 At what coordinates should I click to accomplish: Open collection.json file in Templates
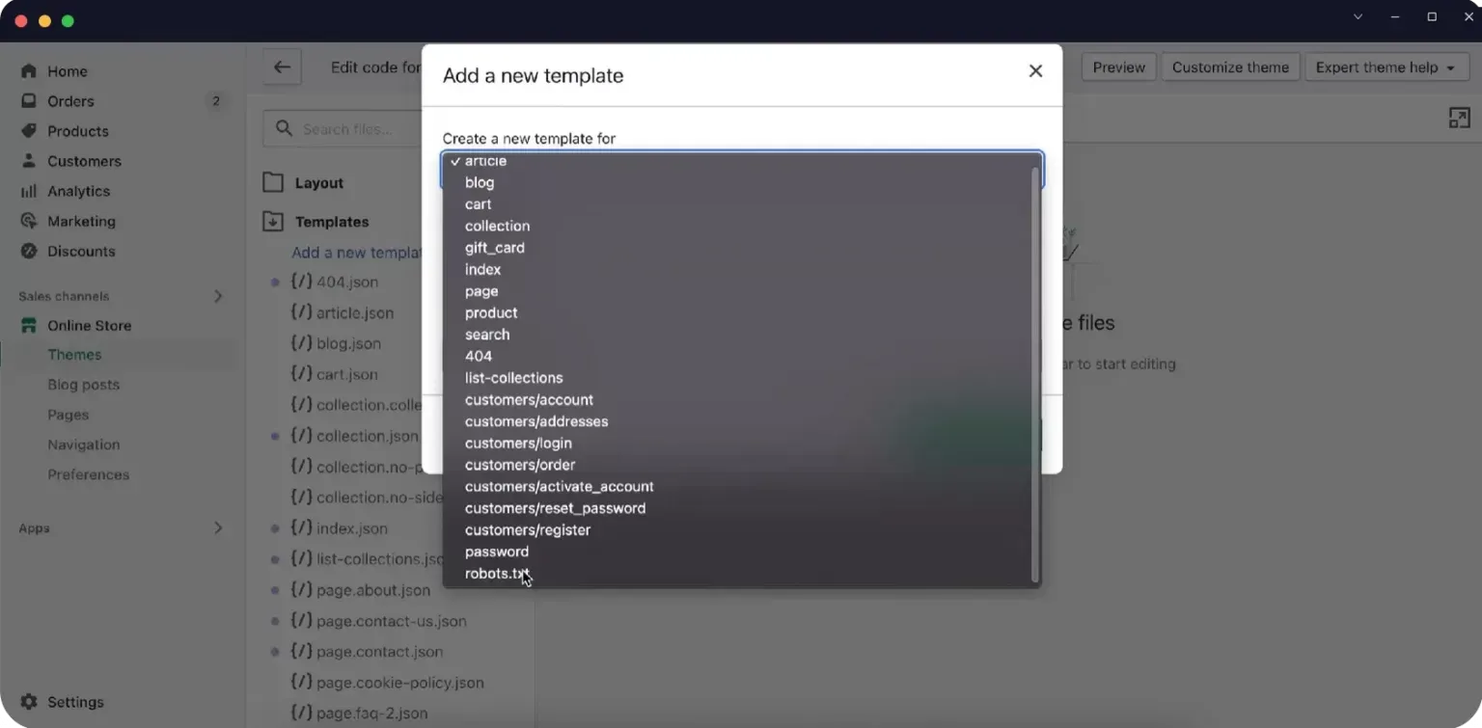368,436
